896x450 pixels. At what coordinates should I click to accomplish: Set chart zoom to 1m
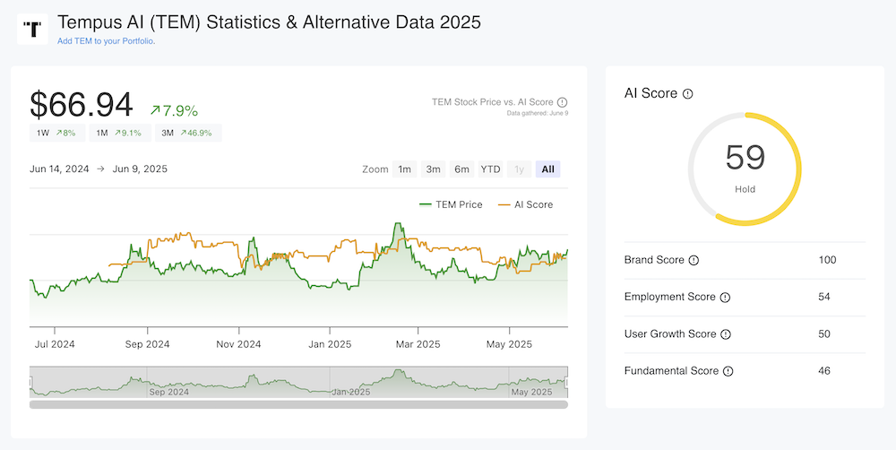coord(405,169)
